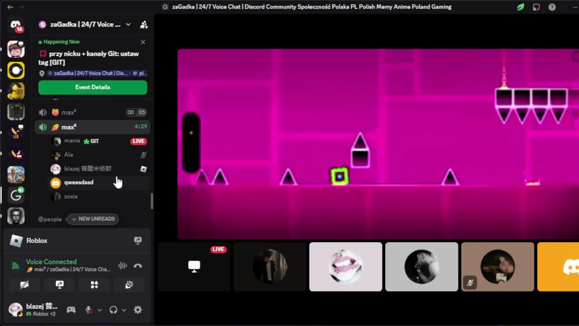This screenshot has width=579, height=326.
Task: Open the inbox icon in title bar
Action: [x=536, y=7]
